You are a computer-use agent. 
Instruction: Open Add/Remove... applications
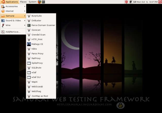(x=13, y=32)
